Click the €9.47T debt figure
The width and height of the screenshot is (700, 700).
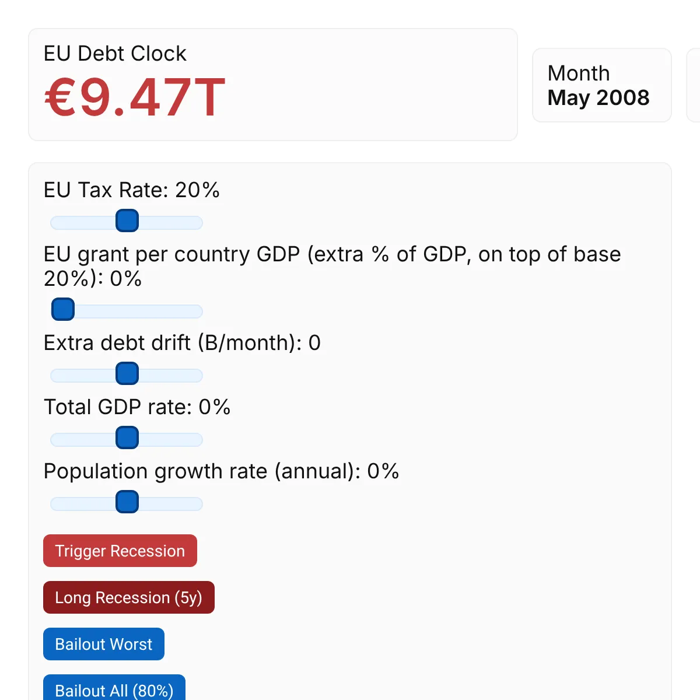(x=135, y=98)
